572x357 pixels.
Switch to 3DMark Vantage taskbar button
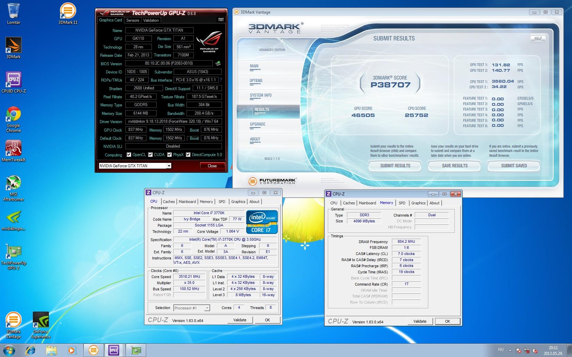(x=93, y=350)
